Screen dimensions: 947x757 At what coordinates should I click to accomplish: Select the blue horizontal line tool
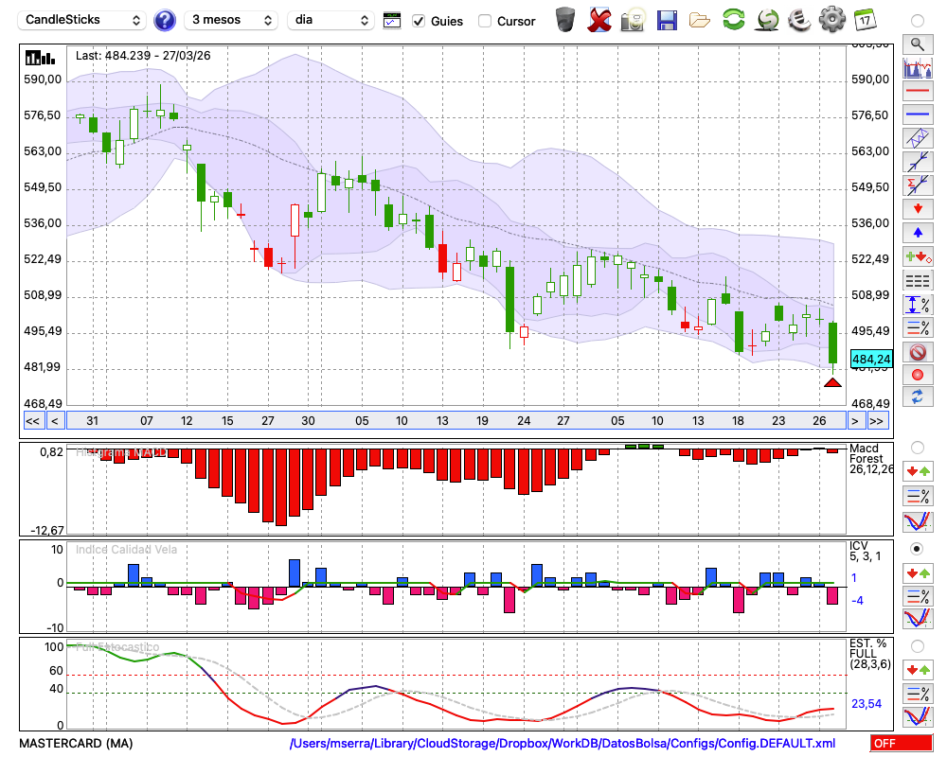pyautogui.click(x=917, y=114)
